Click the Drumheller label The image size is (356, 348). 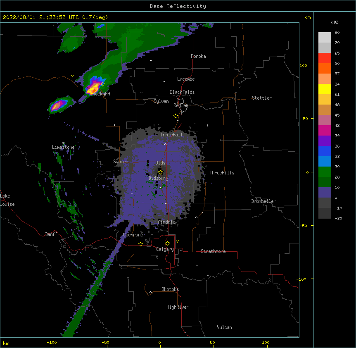[x=263, y=201]
